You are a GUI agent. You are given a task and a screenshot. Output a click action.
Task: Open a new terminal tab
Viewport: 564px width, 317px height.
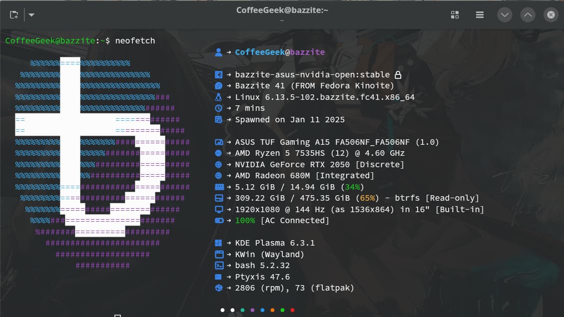tap(14, 15)
